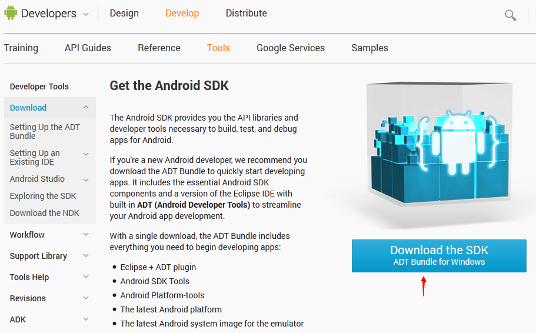Switch to the Training tab
Image resolution: width=536 pixels, height=333 pixels.
tap(21, 48)
